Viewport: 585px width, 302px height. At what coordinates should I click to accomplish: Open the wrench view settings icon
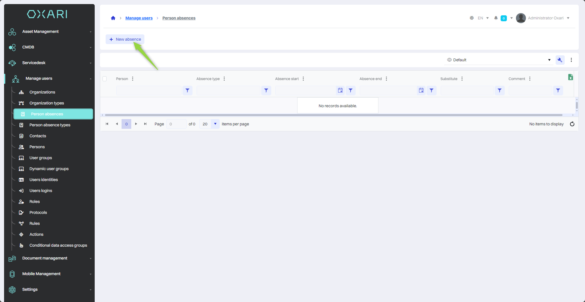[560, 60]
